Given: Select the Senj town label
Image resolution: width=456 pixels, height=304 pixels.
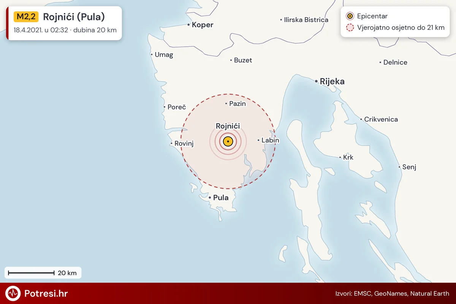Looking at the screenshot, I should (410, 167).
